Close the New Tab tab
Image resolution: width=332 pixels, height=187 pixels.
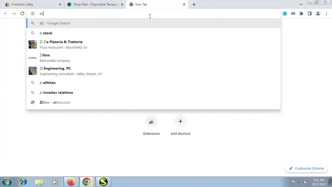184,4
